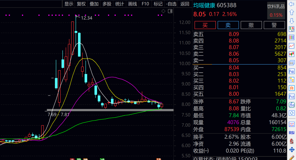Open the stacked windows news icon
Viewport: 296px width, 160px height.
click(292, 63)
